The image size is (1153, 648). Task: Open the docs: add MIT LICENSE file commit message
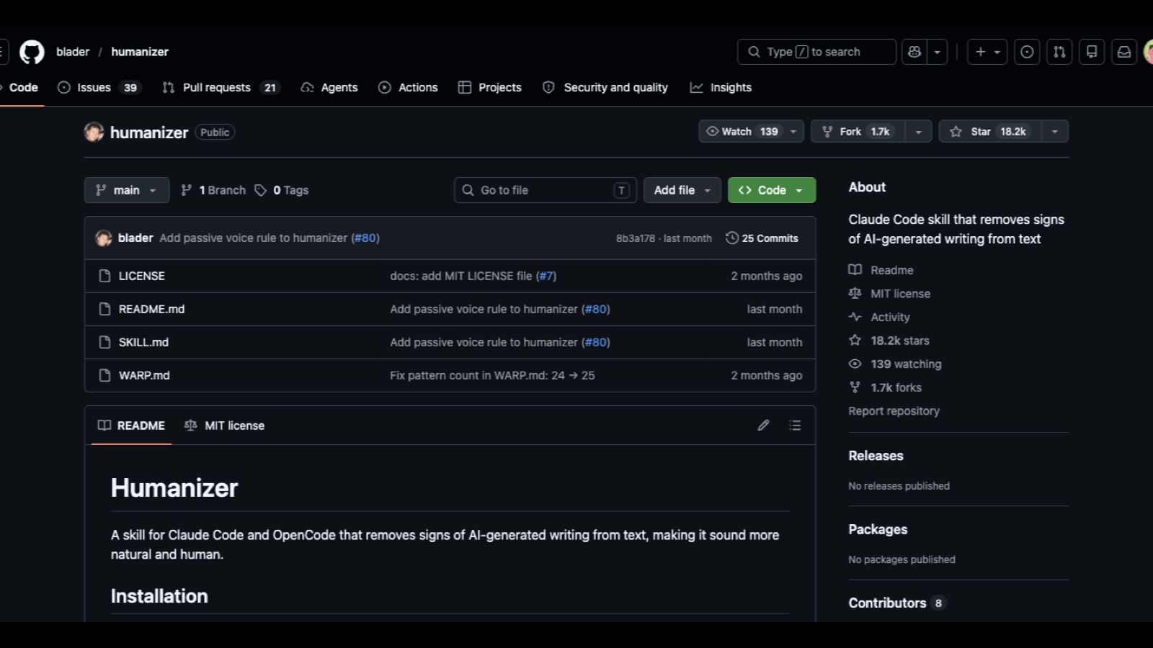click(461, 276)
